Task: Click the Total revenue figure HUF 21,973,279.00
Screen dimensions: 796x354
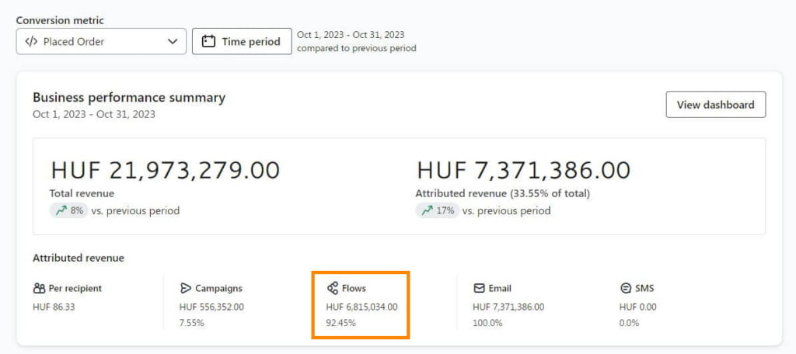Action: pyautogui.click(x=165, y=170)
